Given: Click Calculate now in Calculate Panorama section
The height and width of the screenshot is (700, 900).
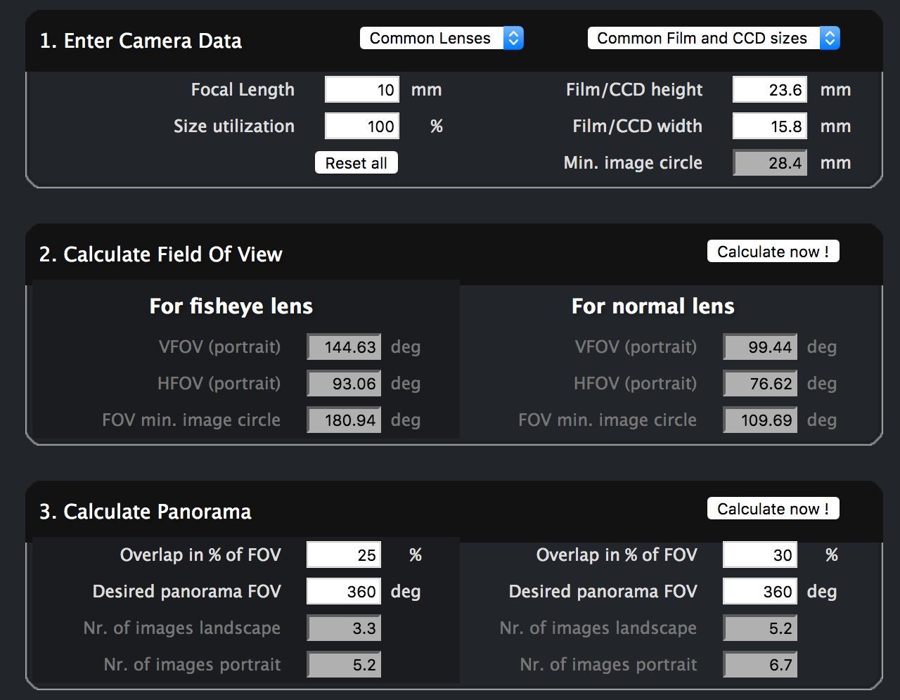Looking at the screenshot, I should [x=773, y=509].
